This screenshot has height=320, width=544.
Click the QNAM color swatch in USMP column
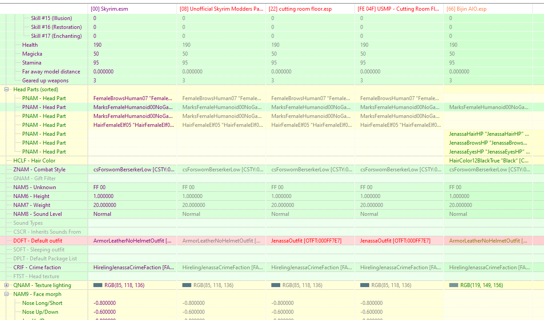[365, 285]
